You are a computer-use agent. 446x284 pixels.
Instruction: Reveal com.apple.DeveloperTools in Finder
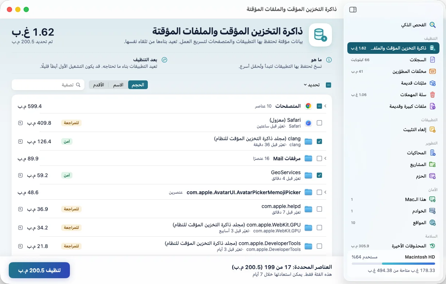tap(20, 246)
